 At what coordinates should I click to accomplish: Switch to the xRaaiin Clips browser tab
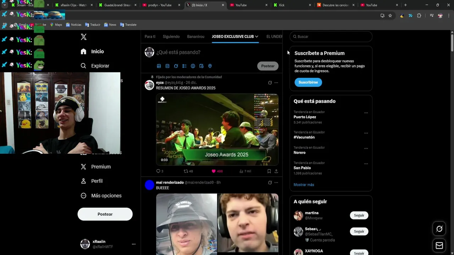coord(74,5)
